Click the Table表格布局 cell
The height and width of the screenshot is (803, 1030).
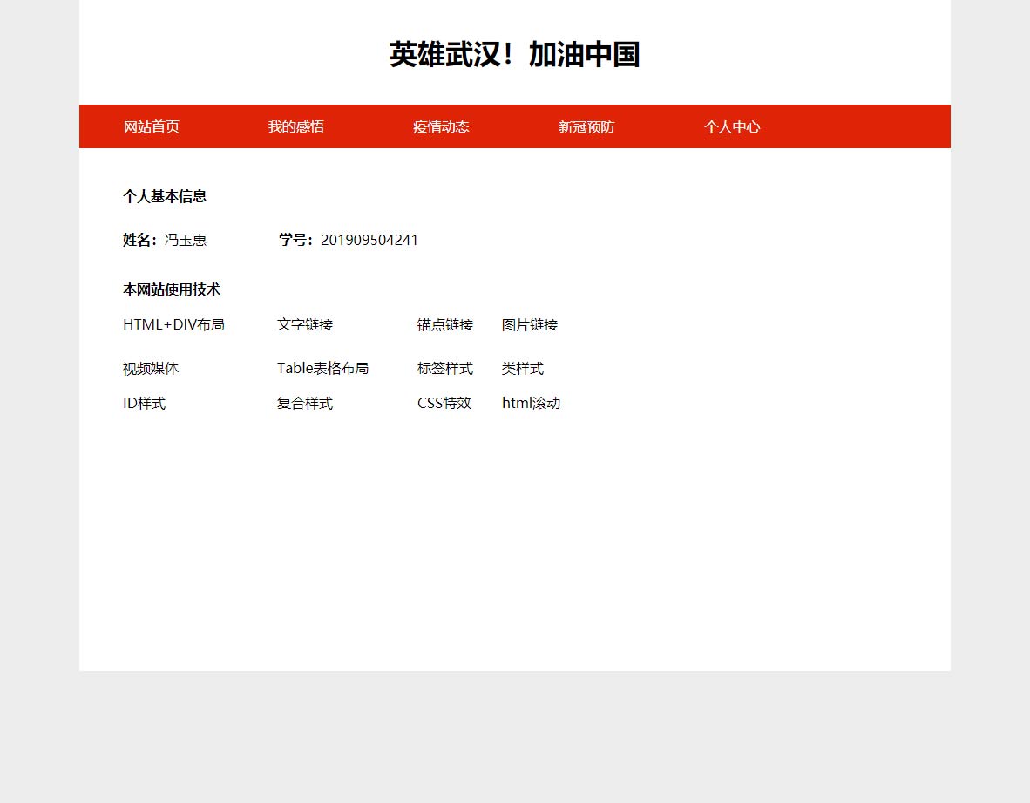322,369
